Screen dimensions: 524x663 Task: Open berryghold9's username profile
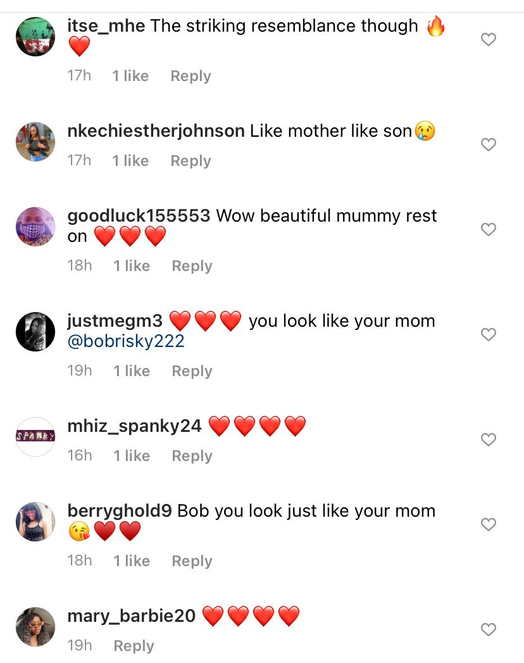click(x=120, y=511)
